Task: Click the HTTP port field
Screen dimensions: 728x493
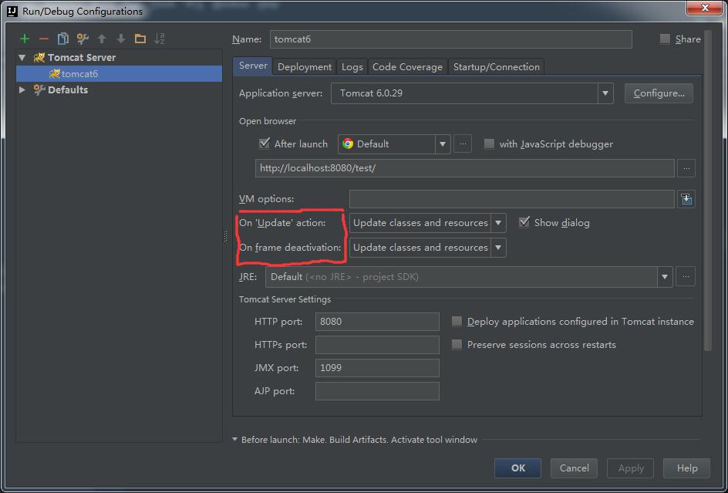Action: point(377,322)
